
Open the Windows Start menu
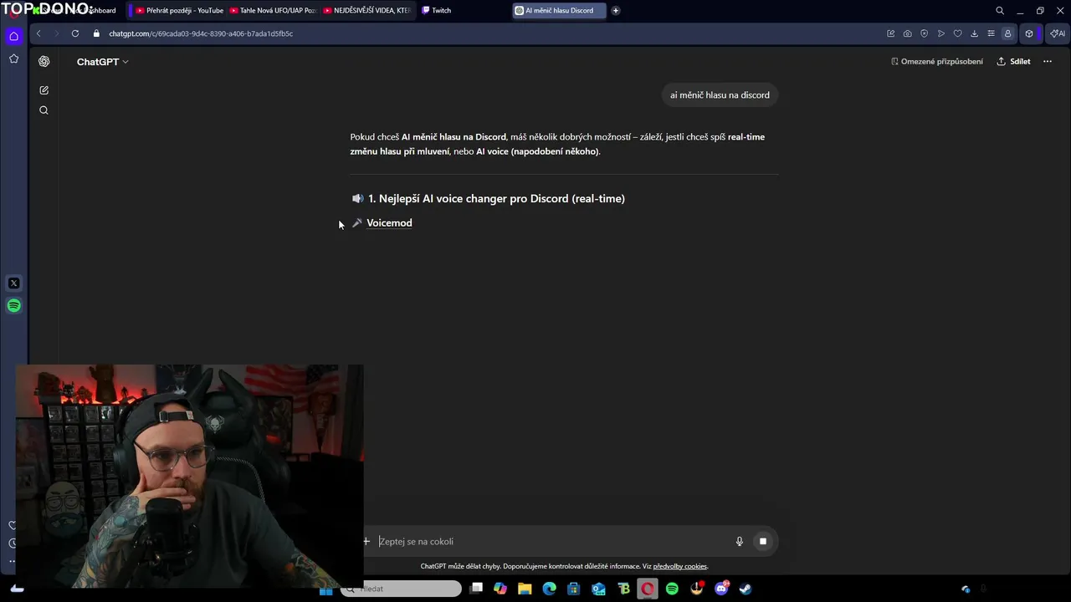[325, 589]
